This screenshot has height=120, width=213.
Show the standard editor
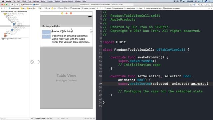click(191, 5)
